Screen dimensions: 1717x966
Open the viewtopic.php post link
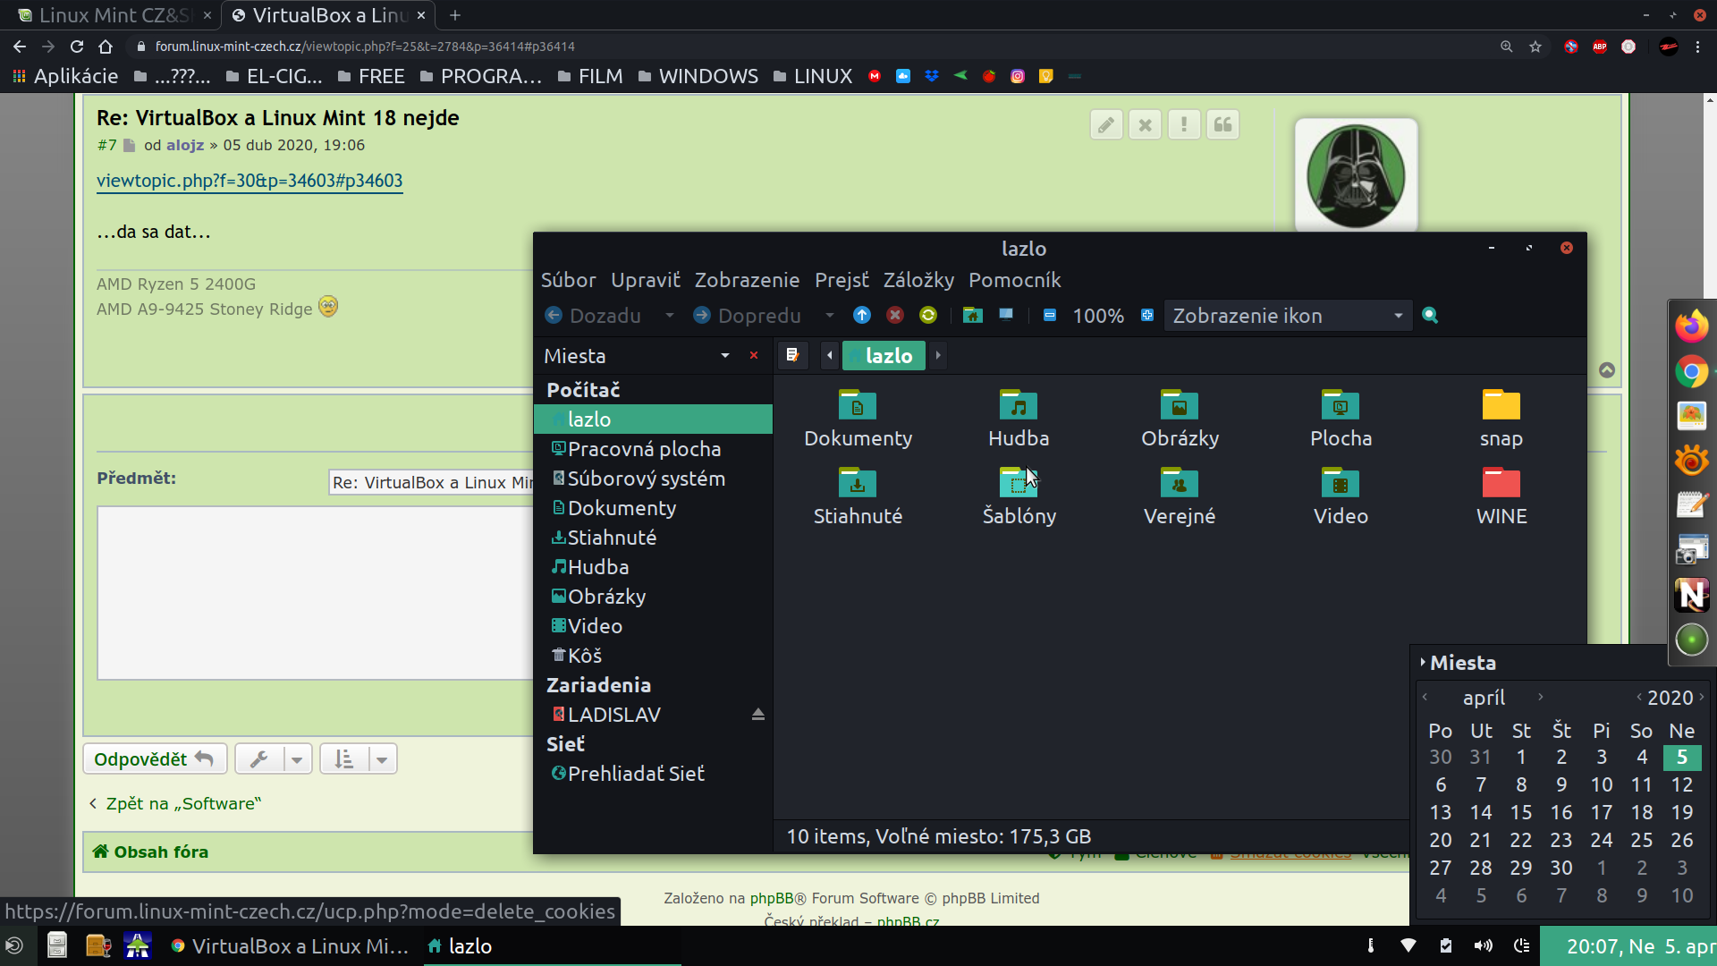coord(250,181)
